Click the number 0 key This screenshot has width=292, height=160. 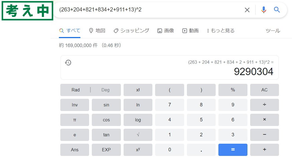click(x=169, y=150)
